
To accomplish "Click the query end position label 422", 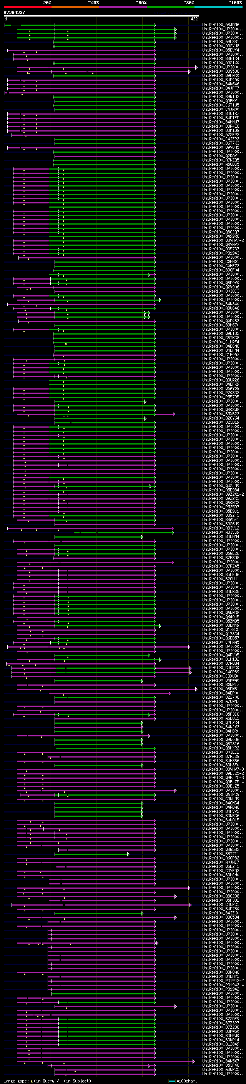I will click(x=194, y=19).
